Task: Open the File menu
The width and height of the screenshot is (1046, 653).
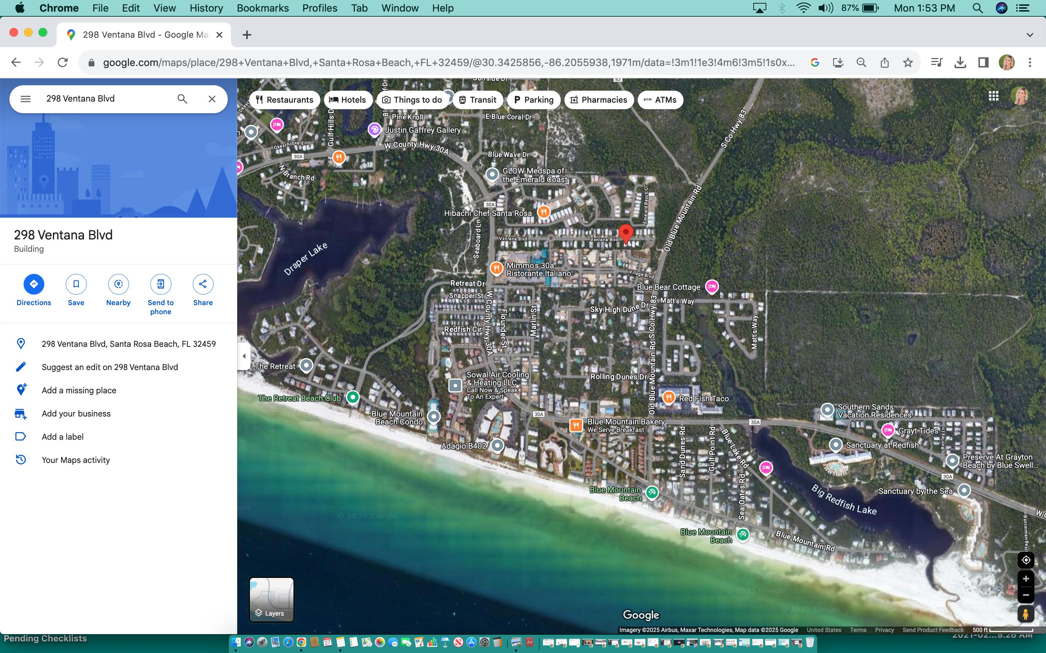Action: [x=100, y=8]
